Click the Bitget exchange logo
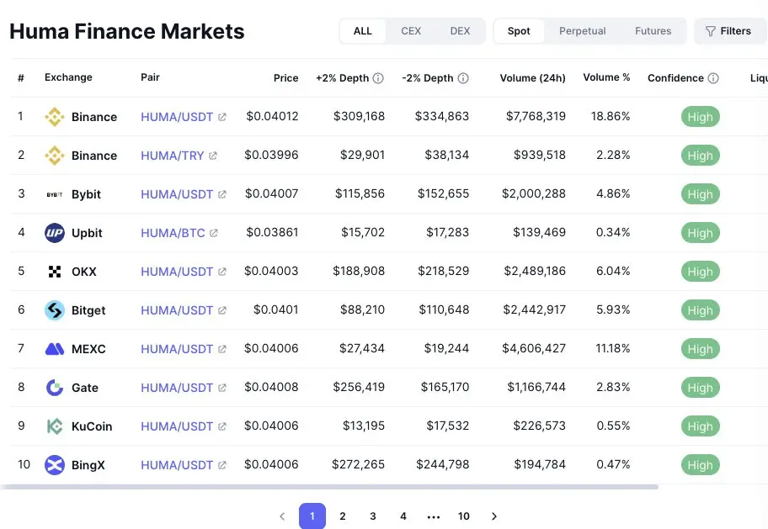 pos(55,310)
